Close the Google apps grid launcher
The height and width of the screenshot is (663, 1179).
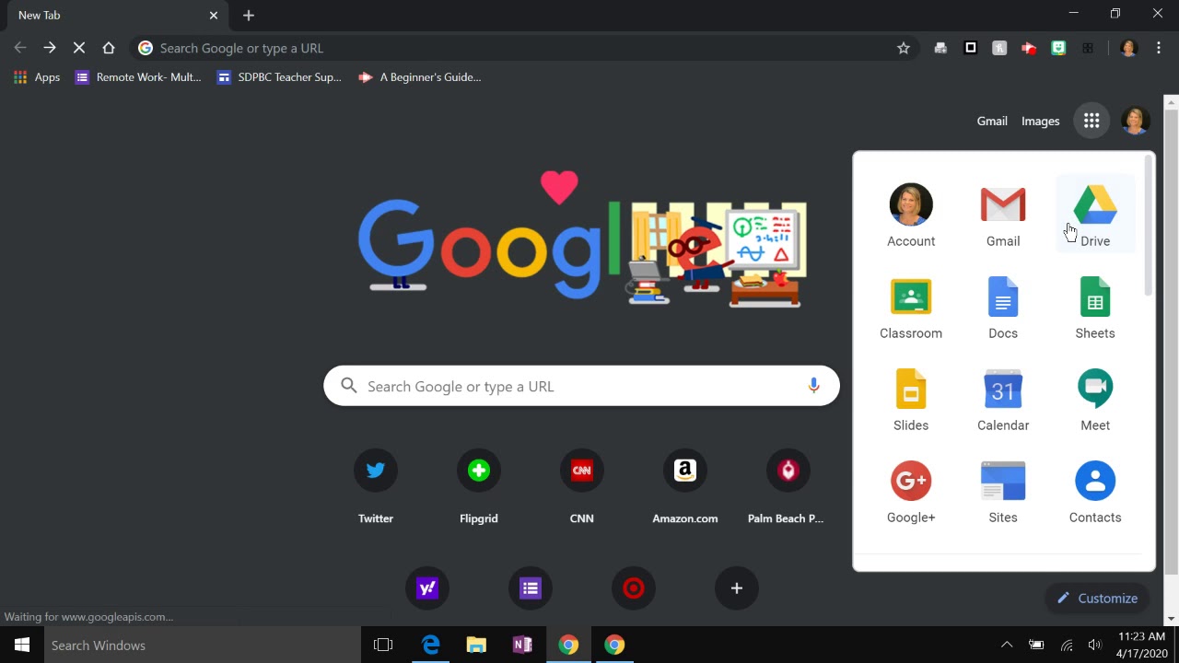1091,121
